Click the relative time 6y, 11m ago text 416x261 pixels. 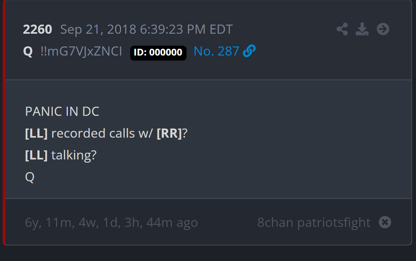pyautogui.click(x=112, y=223)
